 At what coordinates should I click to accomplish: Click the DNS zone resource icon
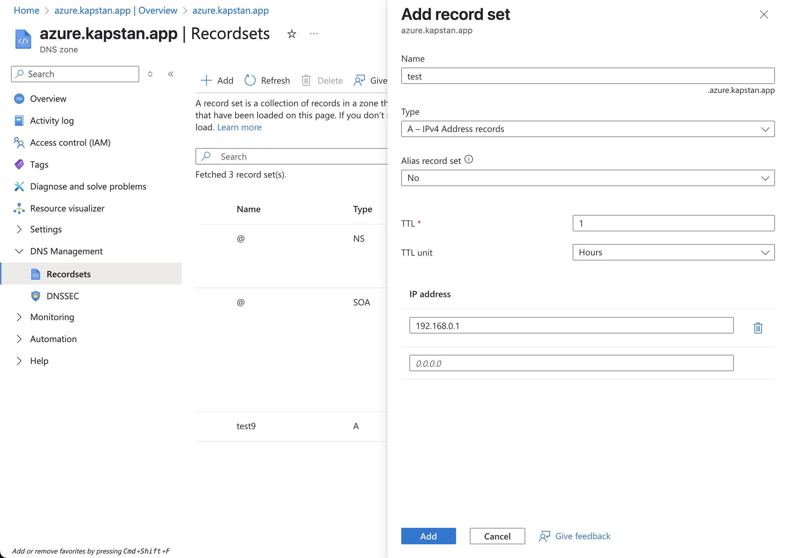click(23, 39)
